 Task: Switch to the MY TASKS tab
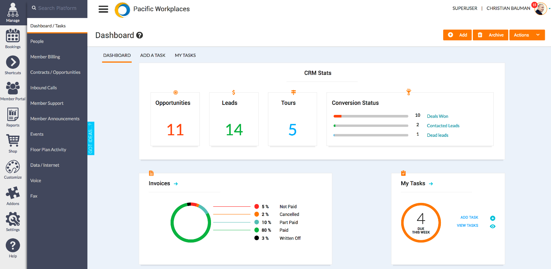point(185,55)
